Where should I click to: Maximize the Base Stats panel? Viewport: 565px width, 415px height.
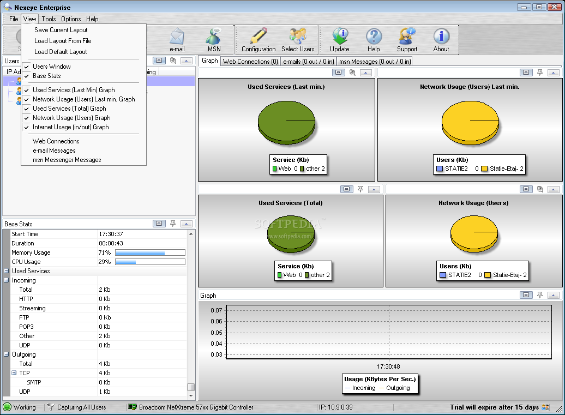pyautogui.click(x=159, y=224)
